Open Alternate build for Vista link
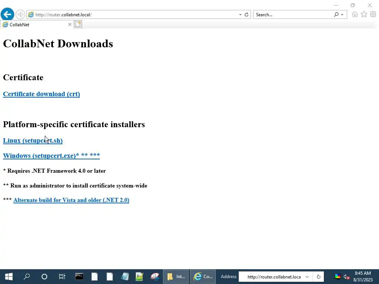The image size is (379, 284). point(71,200)
